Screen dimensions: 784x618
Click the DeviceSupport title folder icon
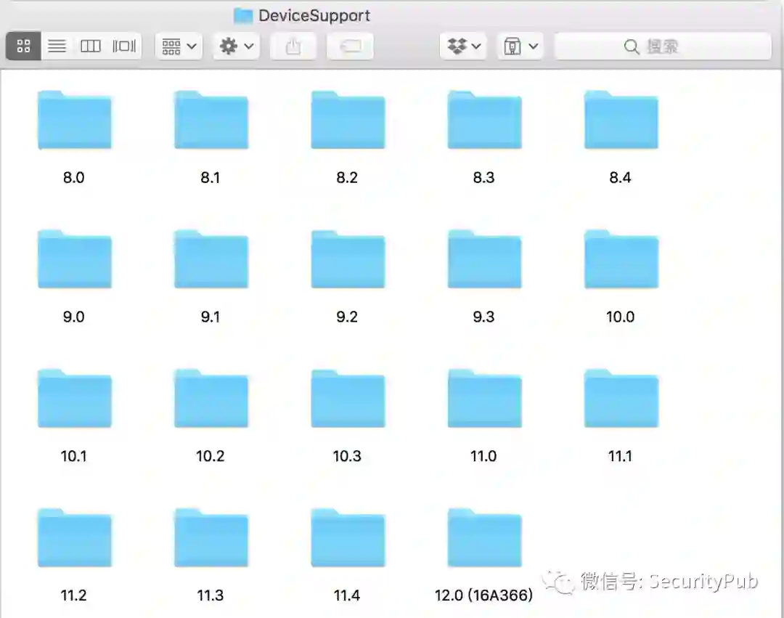pos(243,16)
